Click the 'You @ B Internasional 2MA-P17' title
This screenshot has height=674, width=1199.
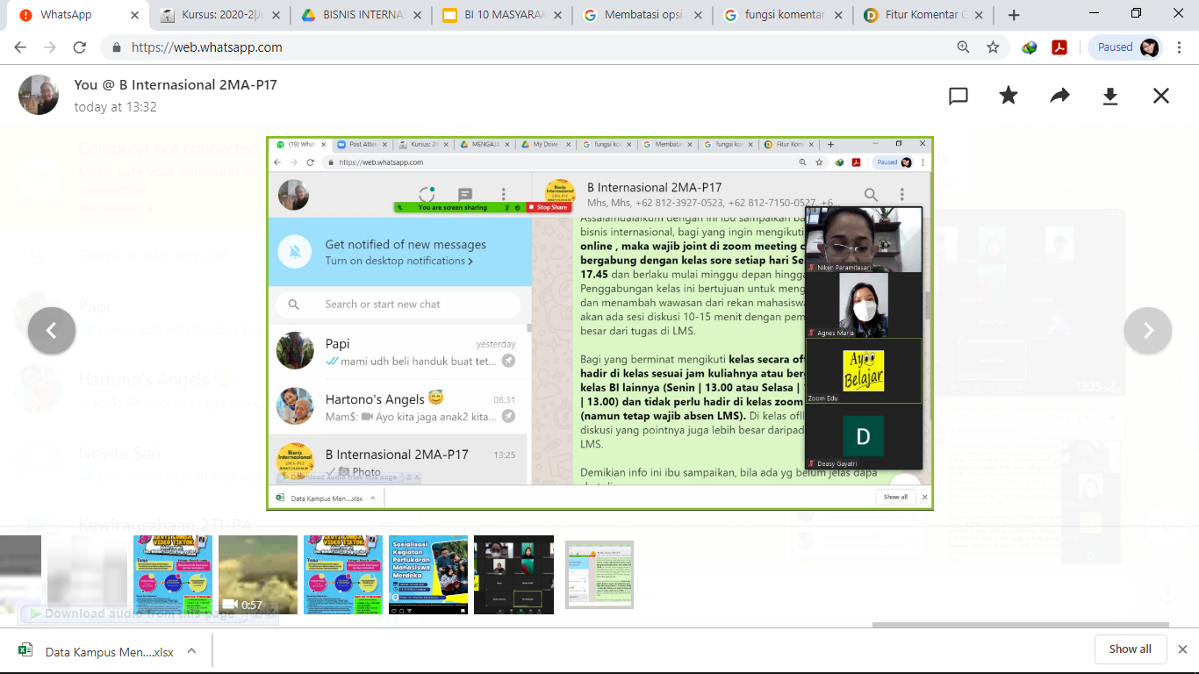click(176, 84)
